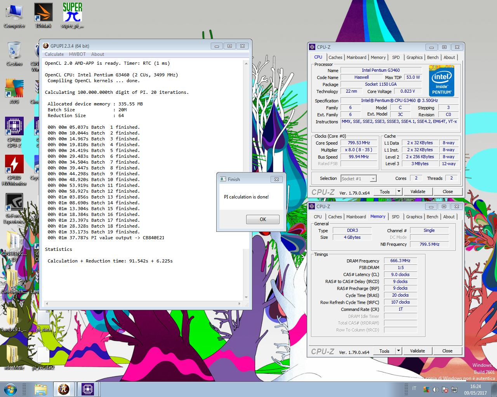Click Validate in bottom CPU-Z window

click(417, 351)
